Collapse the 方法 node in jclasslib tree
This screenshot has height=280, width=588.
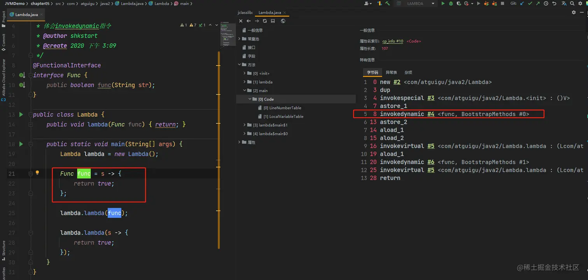pyautogui.click(x=239, y=65)
